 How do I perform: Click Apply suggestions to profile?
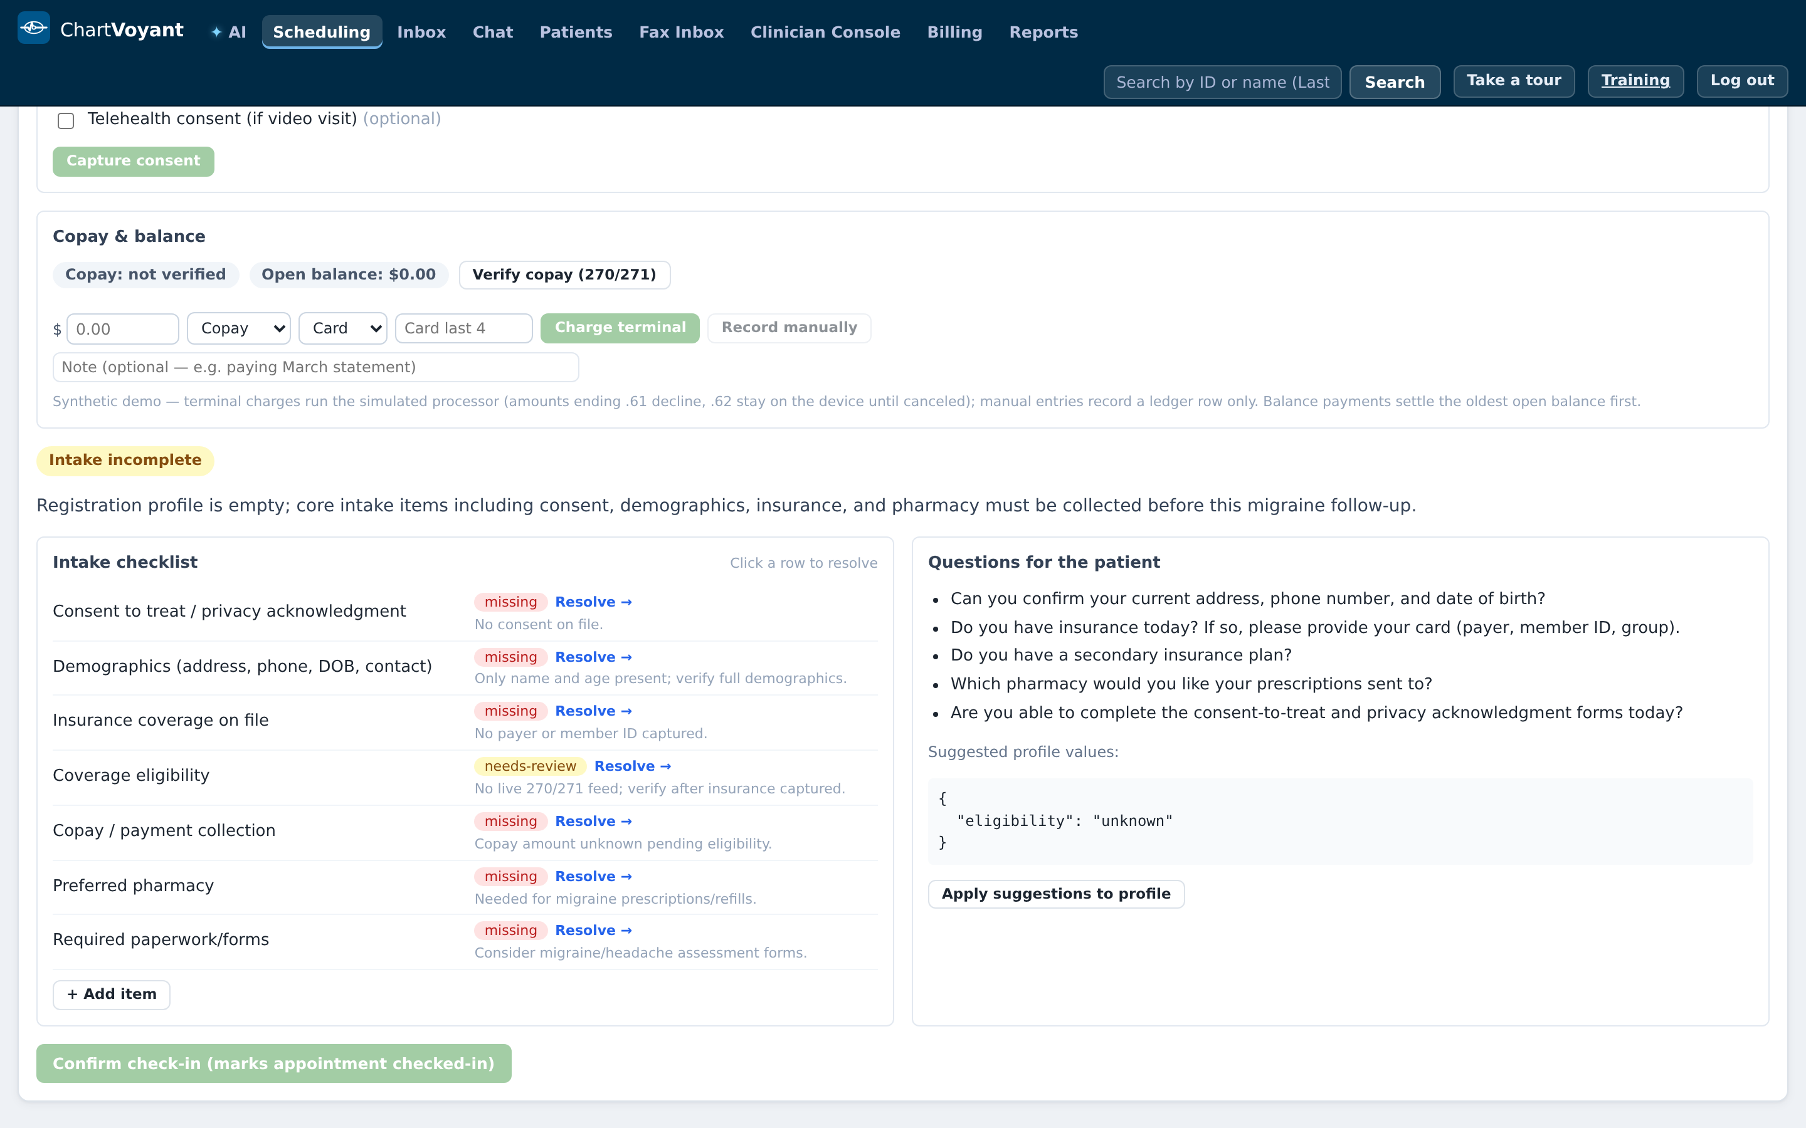(x=1056, y=894)
